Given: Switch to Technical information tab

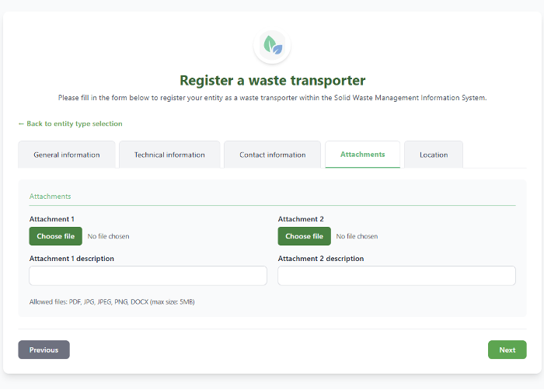Looking at the screenshot, I should (x=169, y=155).
